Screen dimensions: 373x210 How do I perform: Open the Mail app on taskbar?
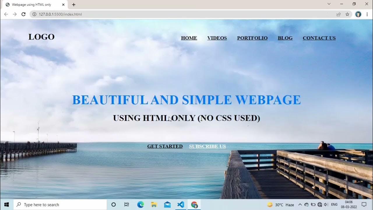pyautogui.click(x=167, y=205)
